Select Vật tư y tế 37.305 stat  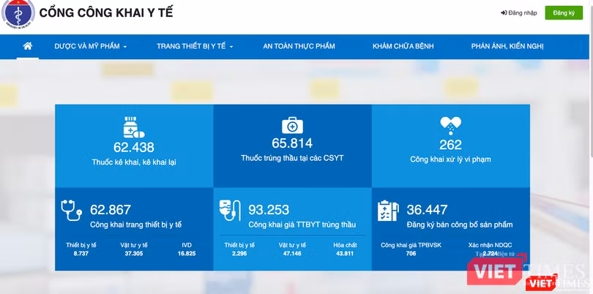(x=134, y=249)
